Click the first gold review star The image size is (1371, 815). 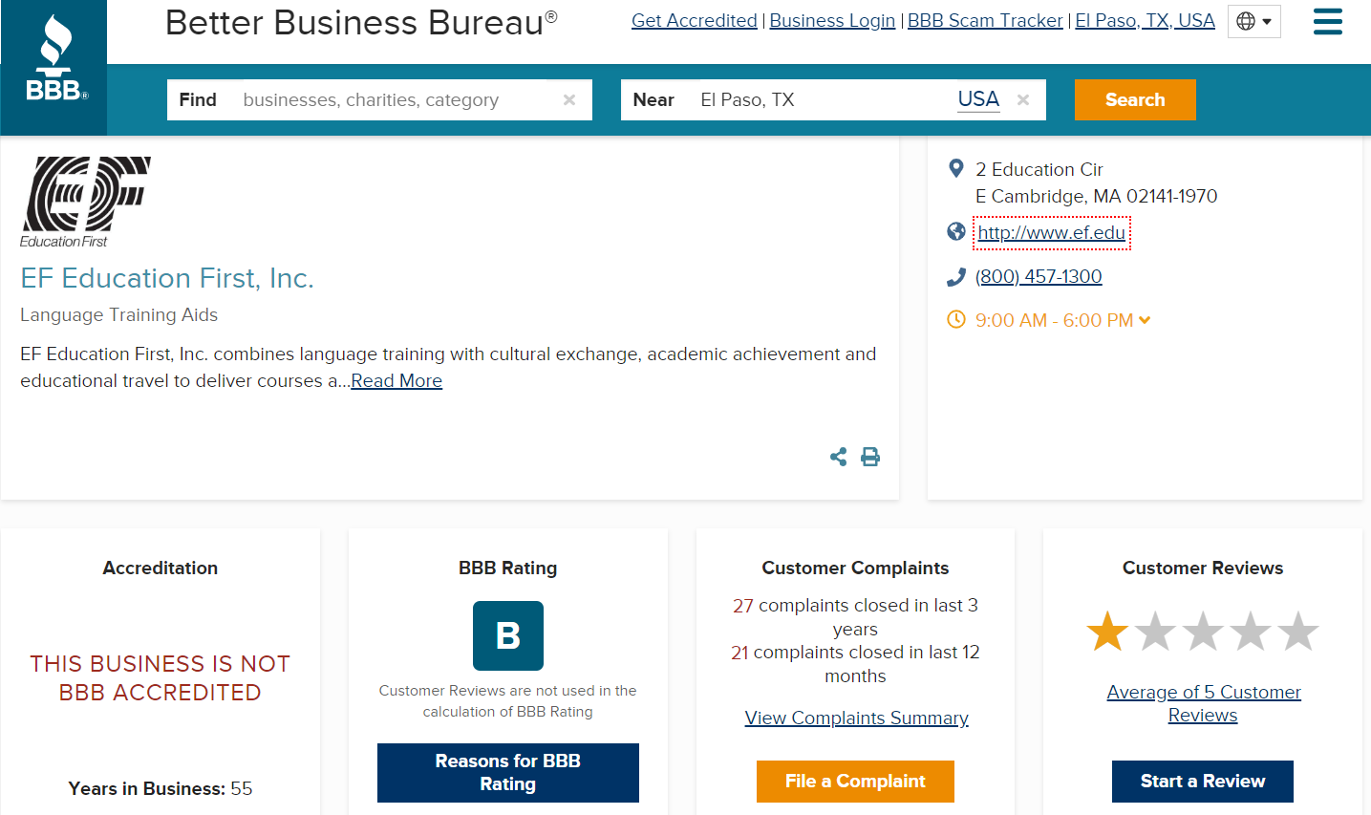click(1107, 632)
